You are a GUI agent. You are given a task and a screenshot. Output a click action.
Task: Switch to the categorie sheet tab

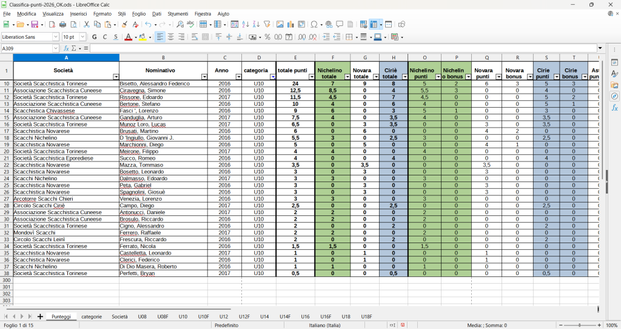point(92,316)
